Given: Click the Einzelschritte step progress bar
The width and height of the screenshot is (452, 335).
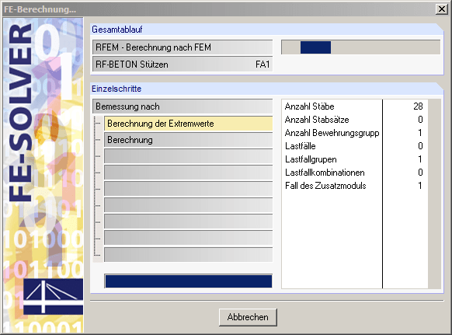Looking at the screenshot, I should [x=188, y=281].
